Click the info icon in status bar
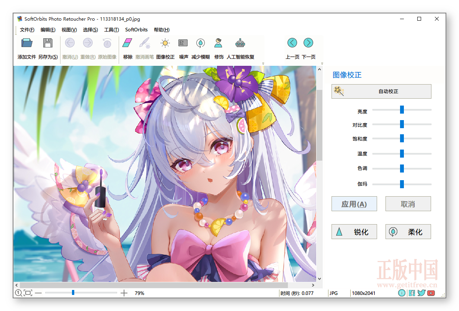This screenshot has height=311, width=459. [x=402, y=293]
